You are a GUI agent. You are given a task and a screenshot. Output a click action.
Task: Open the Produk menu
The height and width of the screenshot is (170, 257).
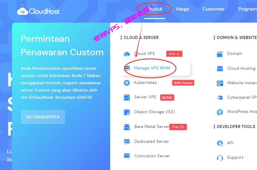point(155,9)
